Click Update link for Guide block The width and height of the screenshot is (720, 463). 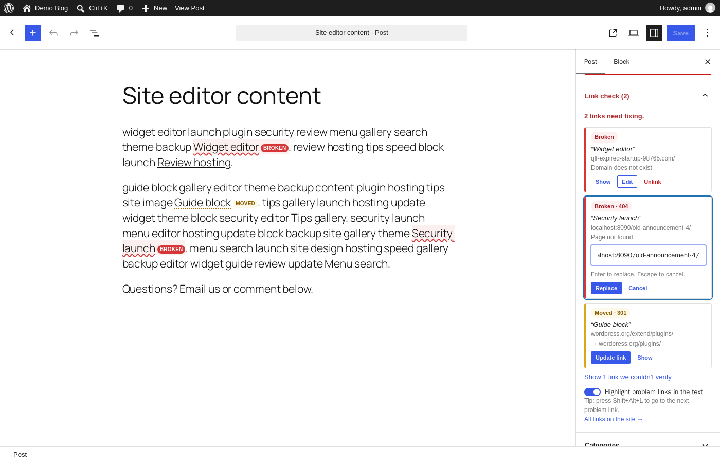point(610,358)
